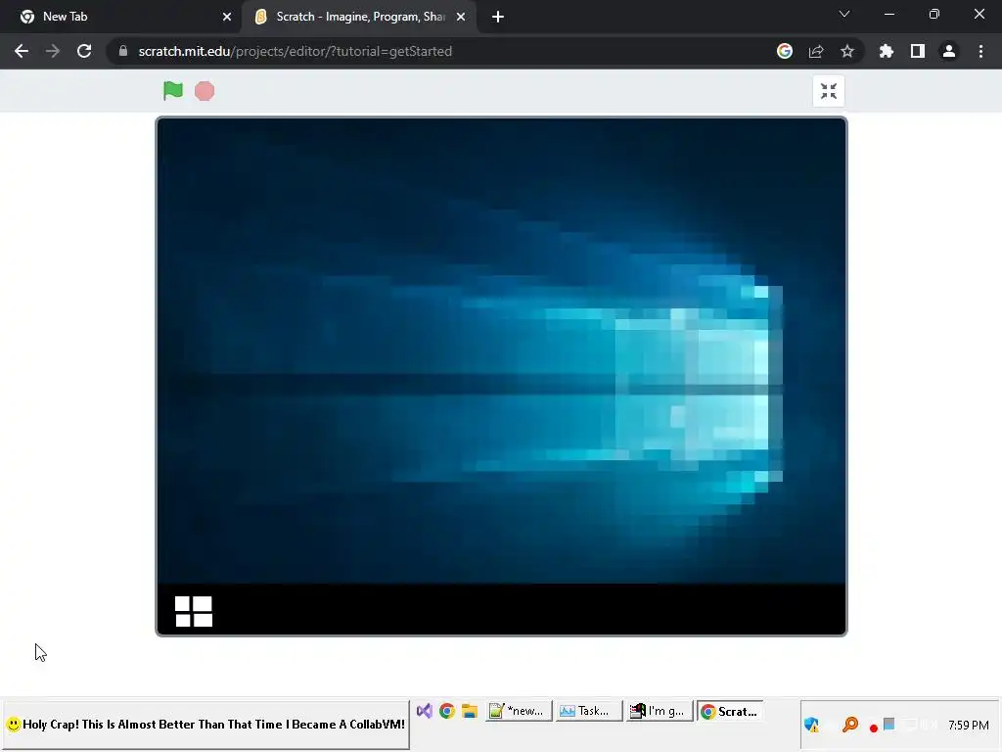
Task: Share this page icon
Action: (x=816, y=51)
